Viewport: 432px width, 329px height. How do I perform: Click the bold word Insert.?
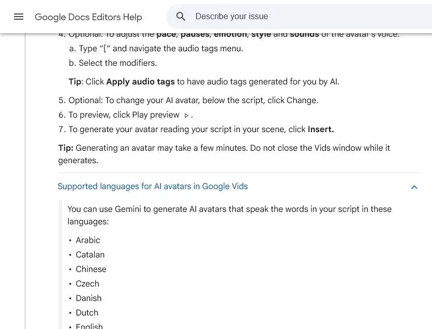tap(321, 129)
